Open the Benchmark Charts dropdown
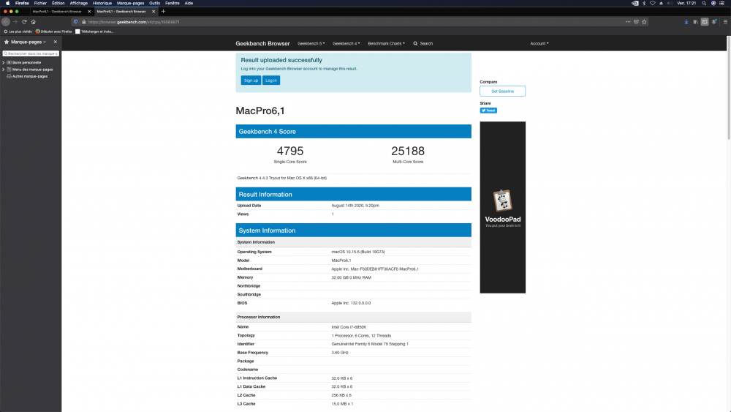 coord(386,43)
